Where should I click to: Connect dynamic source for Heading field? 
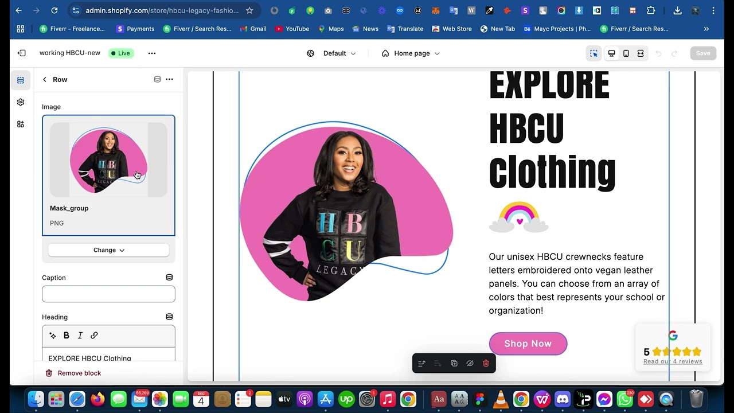tap(169, 317)
